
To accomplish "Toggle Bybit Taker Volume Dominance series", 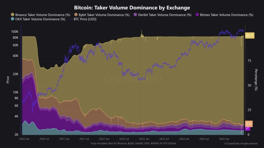I will 104,15.
